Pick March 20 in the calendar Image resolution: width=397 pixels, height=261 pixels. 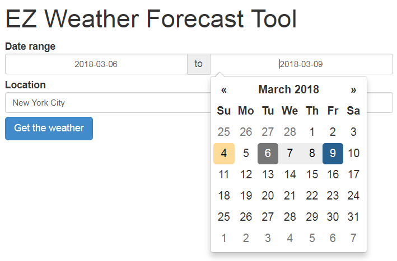point(268,196)
